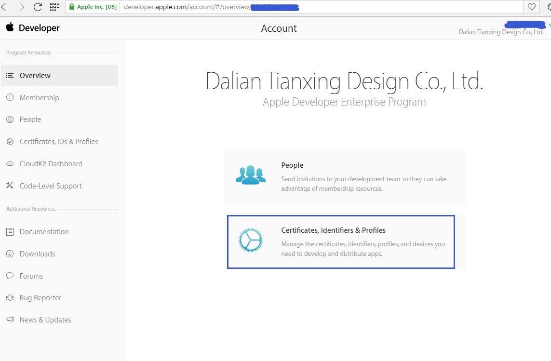This screenshot has height=361, width=551.
Task: Expand the account dropdown arrow at top right
Action: 549,25
